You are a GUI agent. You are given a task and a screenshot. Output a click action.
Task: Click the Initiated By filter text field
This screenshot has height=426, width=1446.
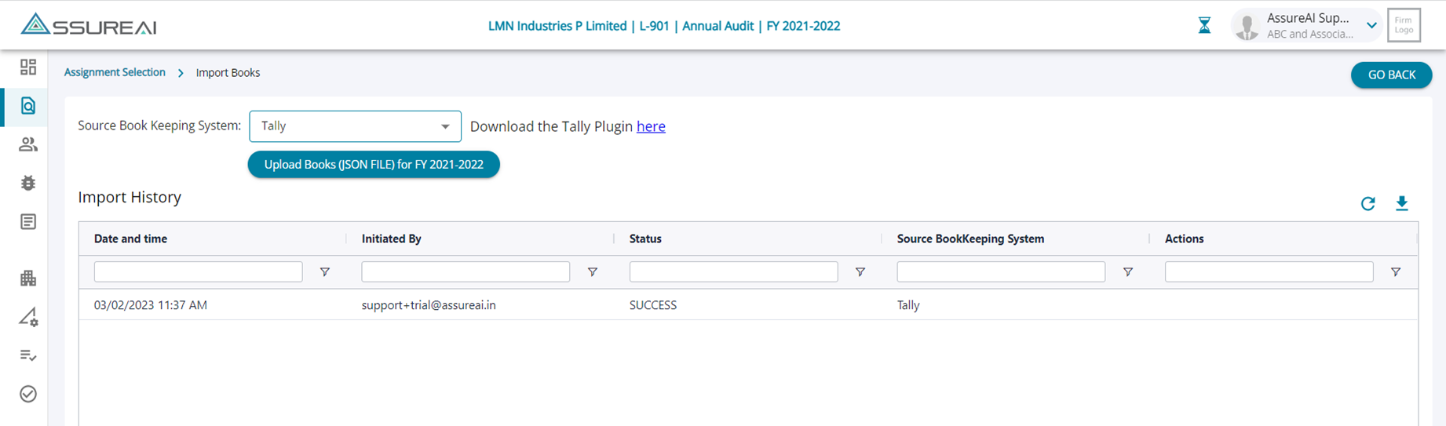[x=466, y=272]
